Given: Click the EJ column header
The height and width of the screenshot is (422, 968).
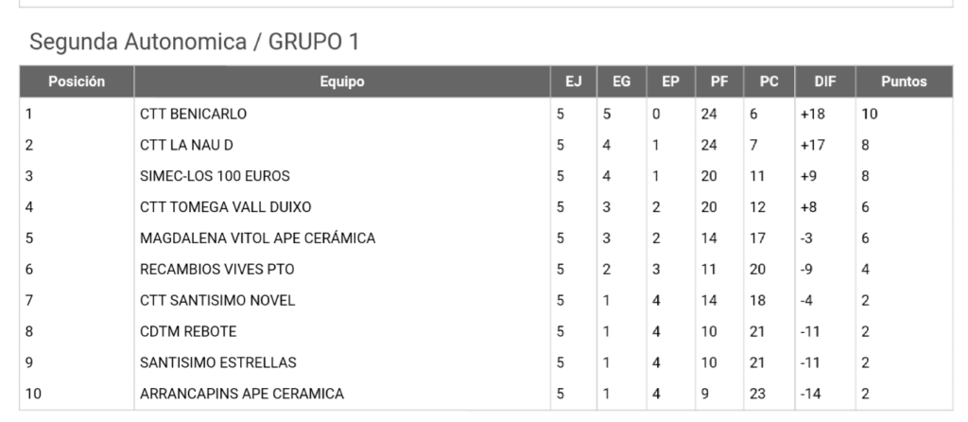Looking at the screenshot, I should click(574, 81).
